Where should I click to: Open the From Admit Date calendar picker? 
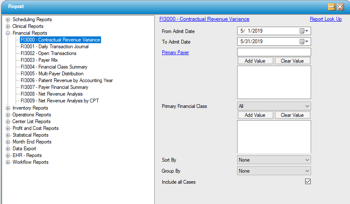304,31
